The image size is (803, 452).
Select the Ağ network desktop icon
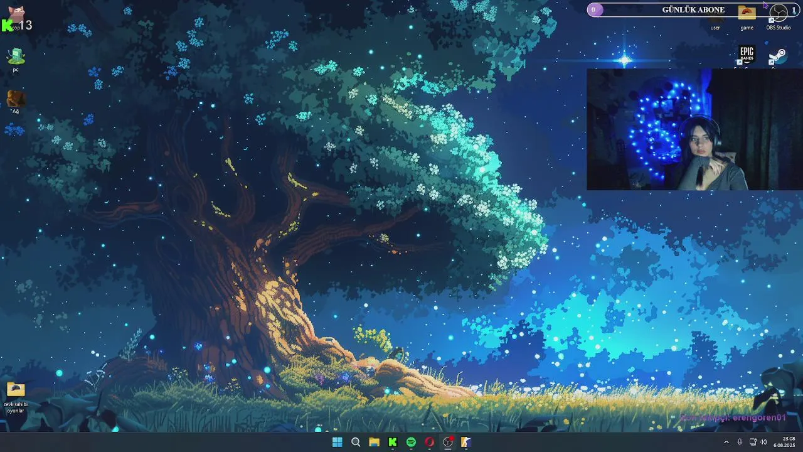pyautogui.click(x=16, y=102)
